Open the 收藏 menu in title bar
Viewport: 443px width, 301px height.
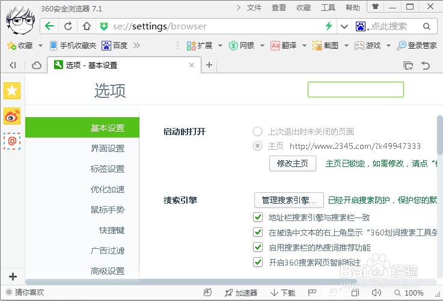tap(304, 8)
